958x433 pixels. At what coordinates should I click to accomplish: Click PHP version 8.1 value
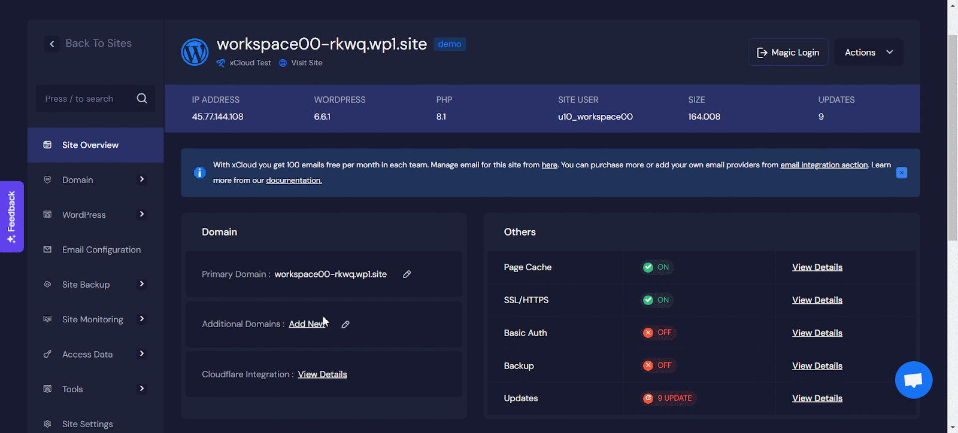coord(441,117)
